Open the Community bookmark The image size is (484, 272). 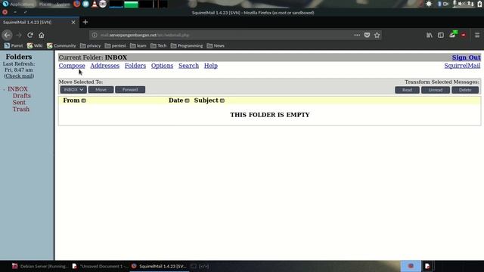(x=61, y=45)
